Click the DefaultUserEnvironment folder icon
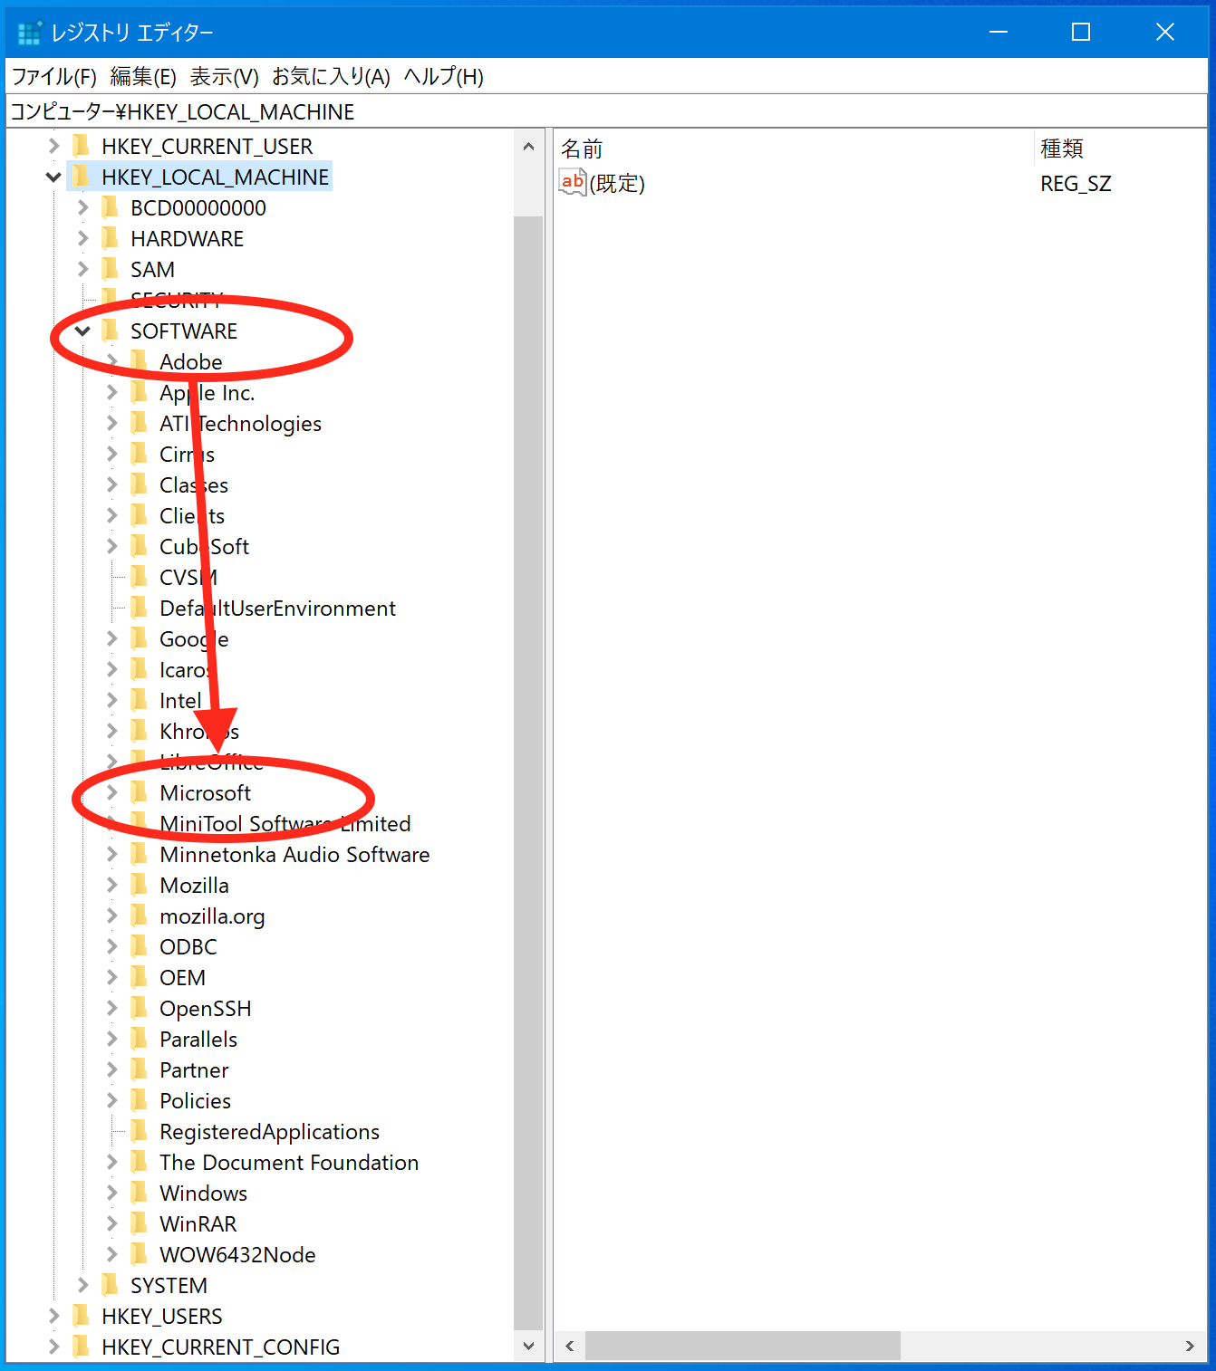Viewport: 1216px width, 1371px height. [x=139, y=608]
